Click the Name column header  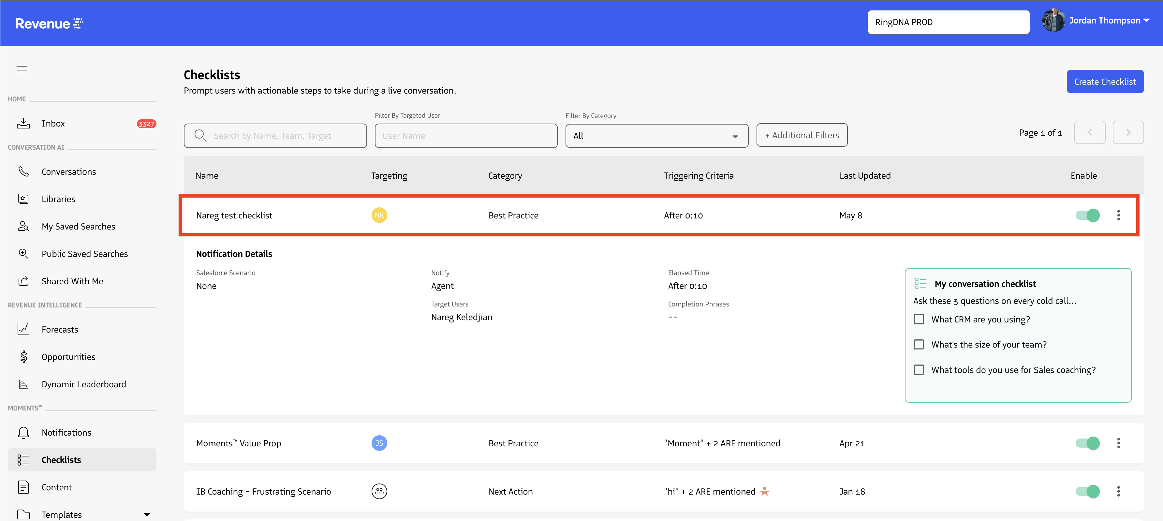(x=207, y=175)
